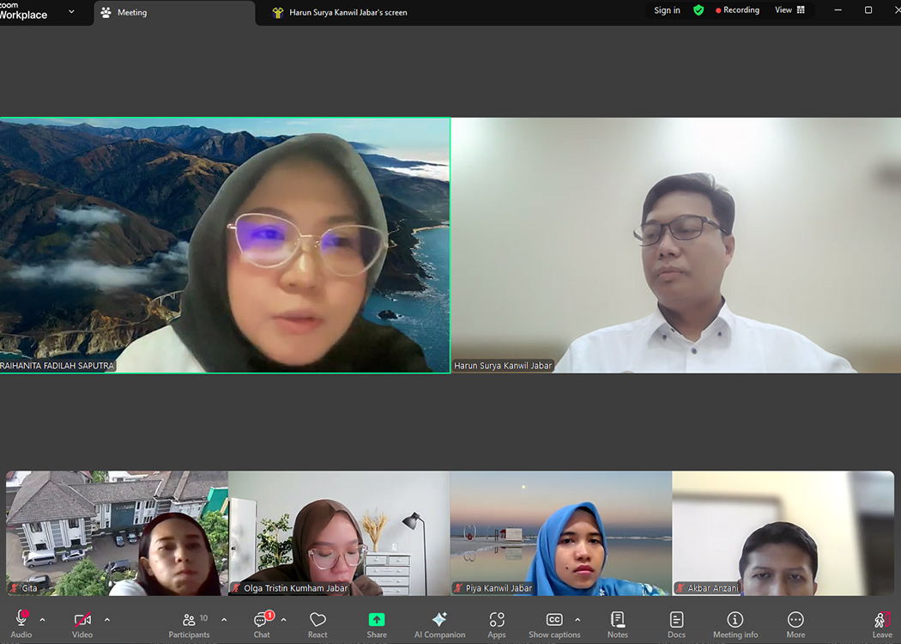Image resolution: width=901 pixels, height=644 pixels.
Task: Open Docs from the toolbar
Action: click(x=676, y=623)
